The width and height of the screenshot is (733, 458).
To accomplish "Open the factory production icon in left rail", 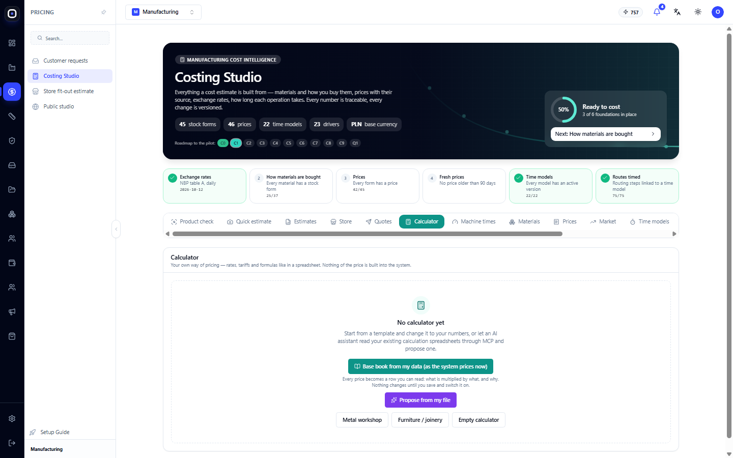I will pyautogui.click(x=12, y=68).
